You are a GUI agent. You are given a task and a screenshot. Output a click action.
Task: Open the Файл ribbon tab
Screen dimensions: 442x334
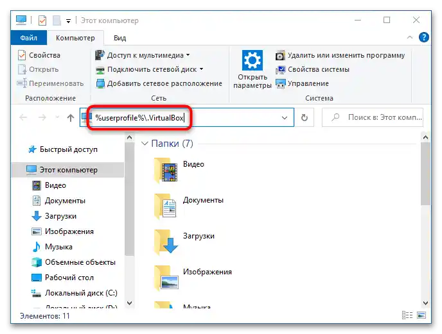point(29,38)
